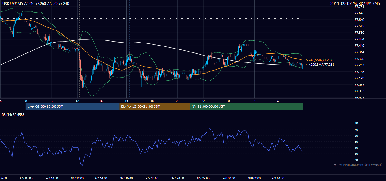Click price axis label 77.087
The width and height of the screenshot is (386, 181).
tap(359, 85)
